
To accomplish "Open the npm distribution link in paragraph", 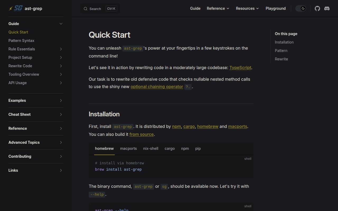I will click(x=176, y=126).
